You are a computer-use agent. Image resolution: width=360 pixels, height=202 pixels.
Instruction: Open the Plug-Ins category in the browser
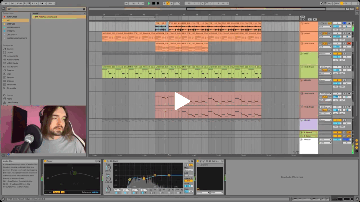pyautogui.click(x=10, y=70)
